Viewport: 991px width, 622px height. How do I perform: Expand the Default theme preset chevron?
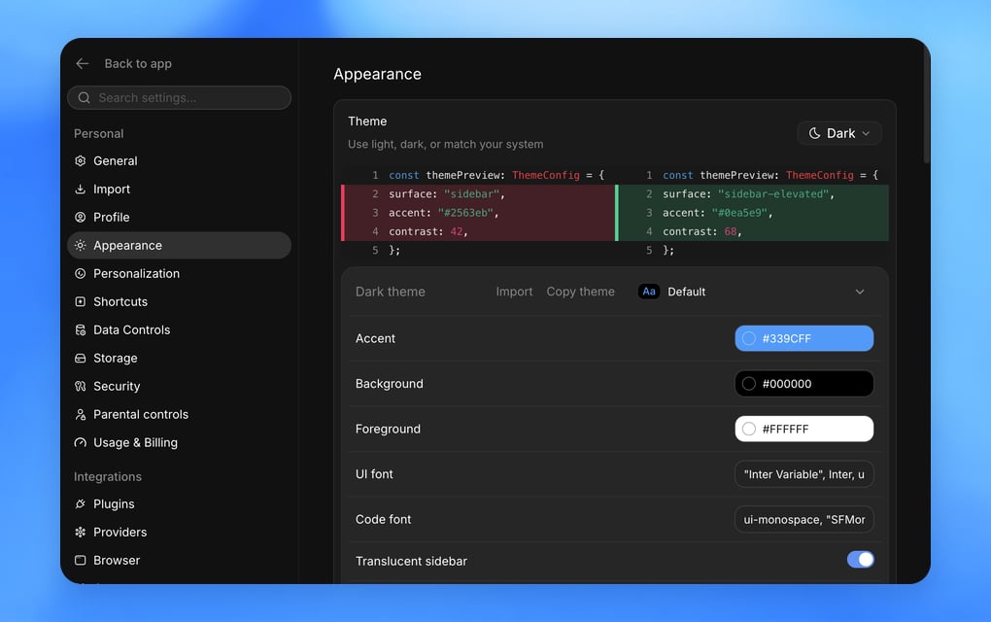[x=860, y=292]
